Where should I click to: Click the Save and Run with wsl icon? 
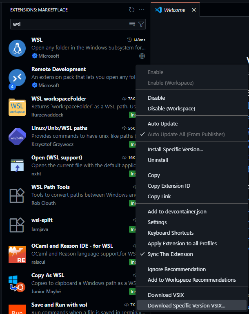[x=17, y=309]
